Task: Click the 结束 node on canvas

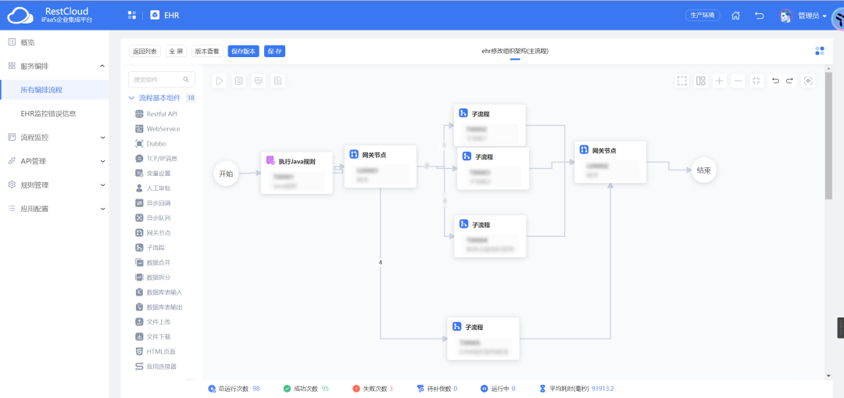Action: 703,170
